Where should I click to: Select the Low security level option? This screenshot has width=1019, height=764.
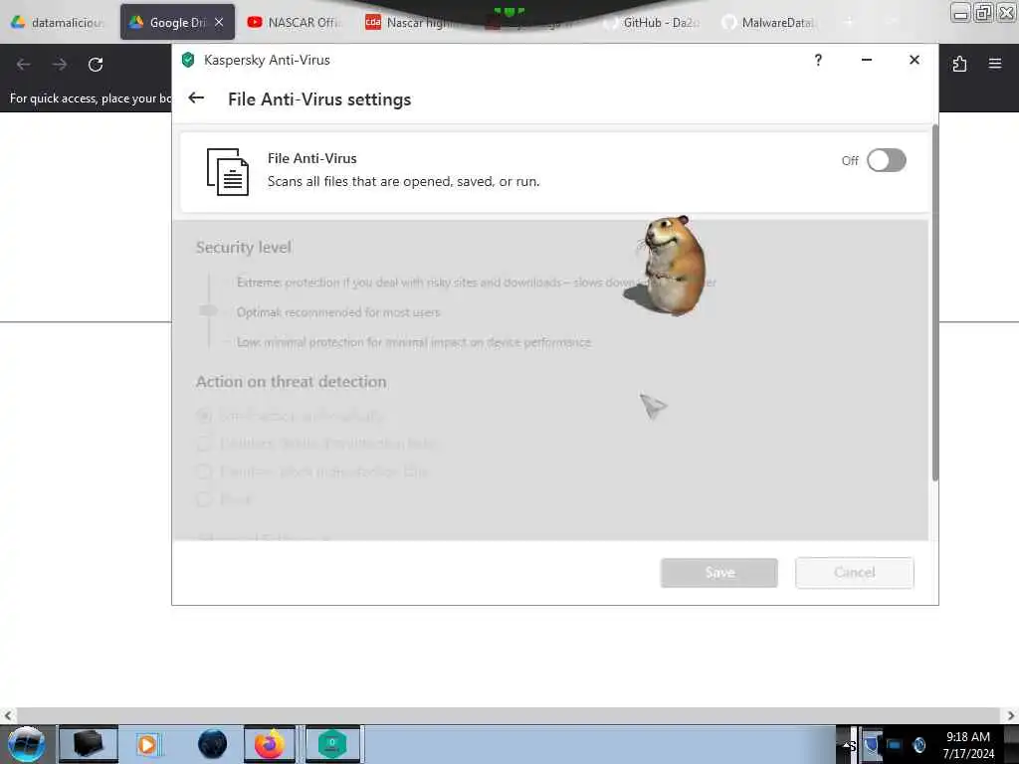(x=413, y=342)
